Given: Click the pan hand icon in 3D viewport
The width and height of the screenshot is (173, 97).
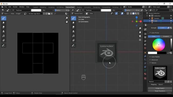Looking at the screenshot, I should [140, 32].
